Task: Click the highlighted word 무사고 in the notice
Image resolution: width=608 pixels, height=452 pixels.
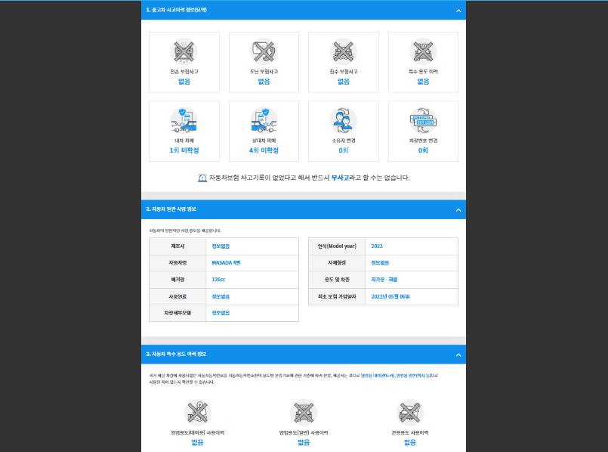Action: click(x=340, y=178)
